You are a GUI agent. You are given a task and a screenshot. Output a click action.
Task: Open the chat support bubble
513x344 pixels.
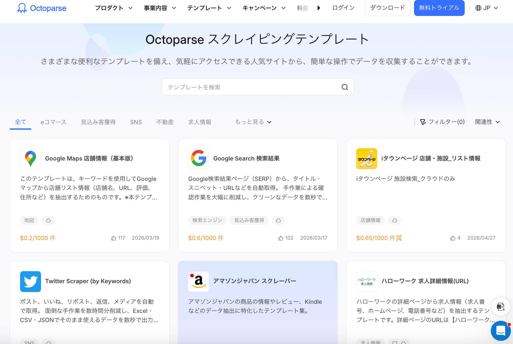tap(501, 331)
